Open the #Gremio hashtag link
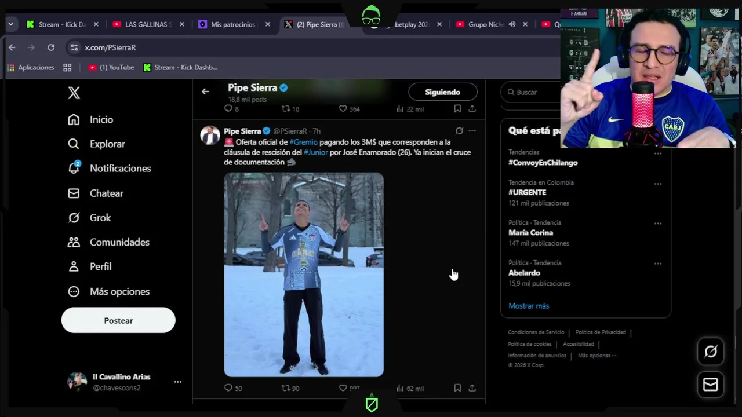 (x=304, y=142)
